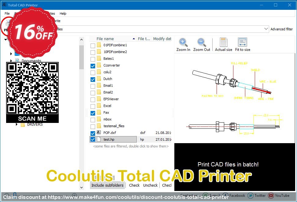Select the Email2 folder name
Viewport: 297px width, 202px height.
108,92
